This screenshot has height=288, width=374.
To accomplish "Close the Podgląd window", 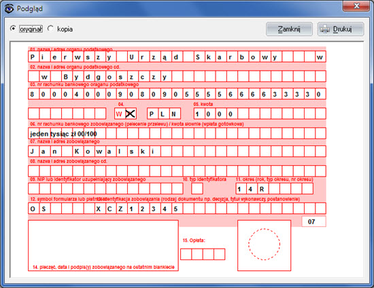I will 356,5.
